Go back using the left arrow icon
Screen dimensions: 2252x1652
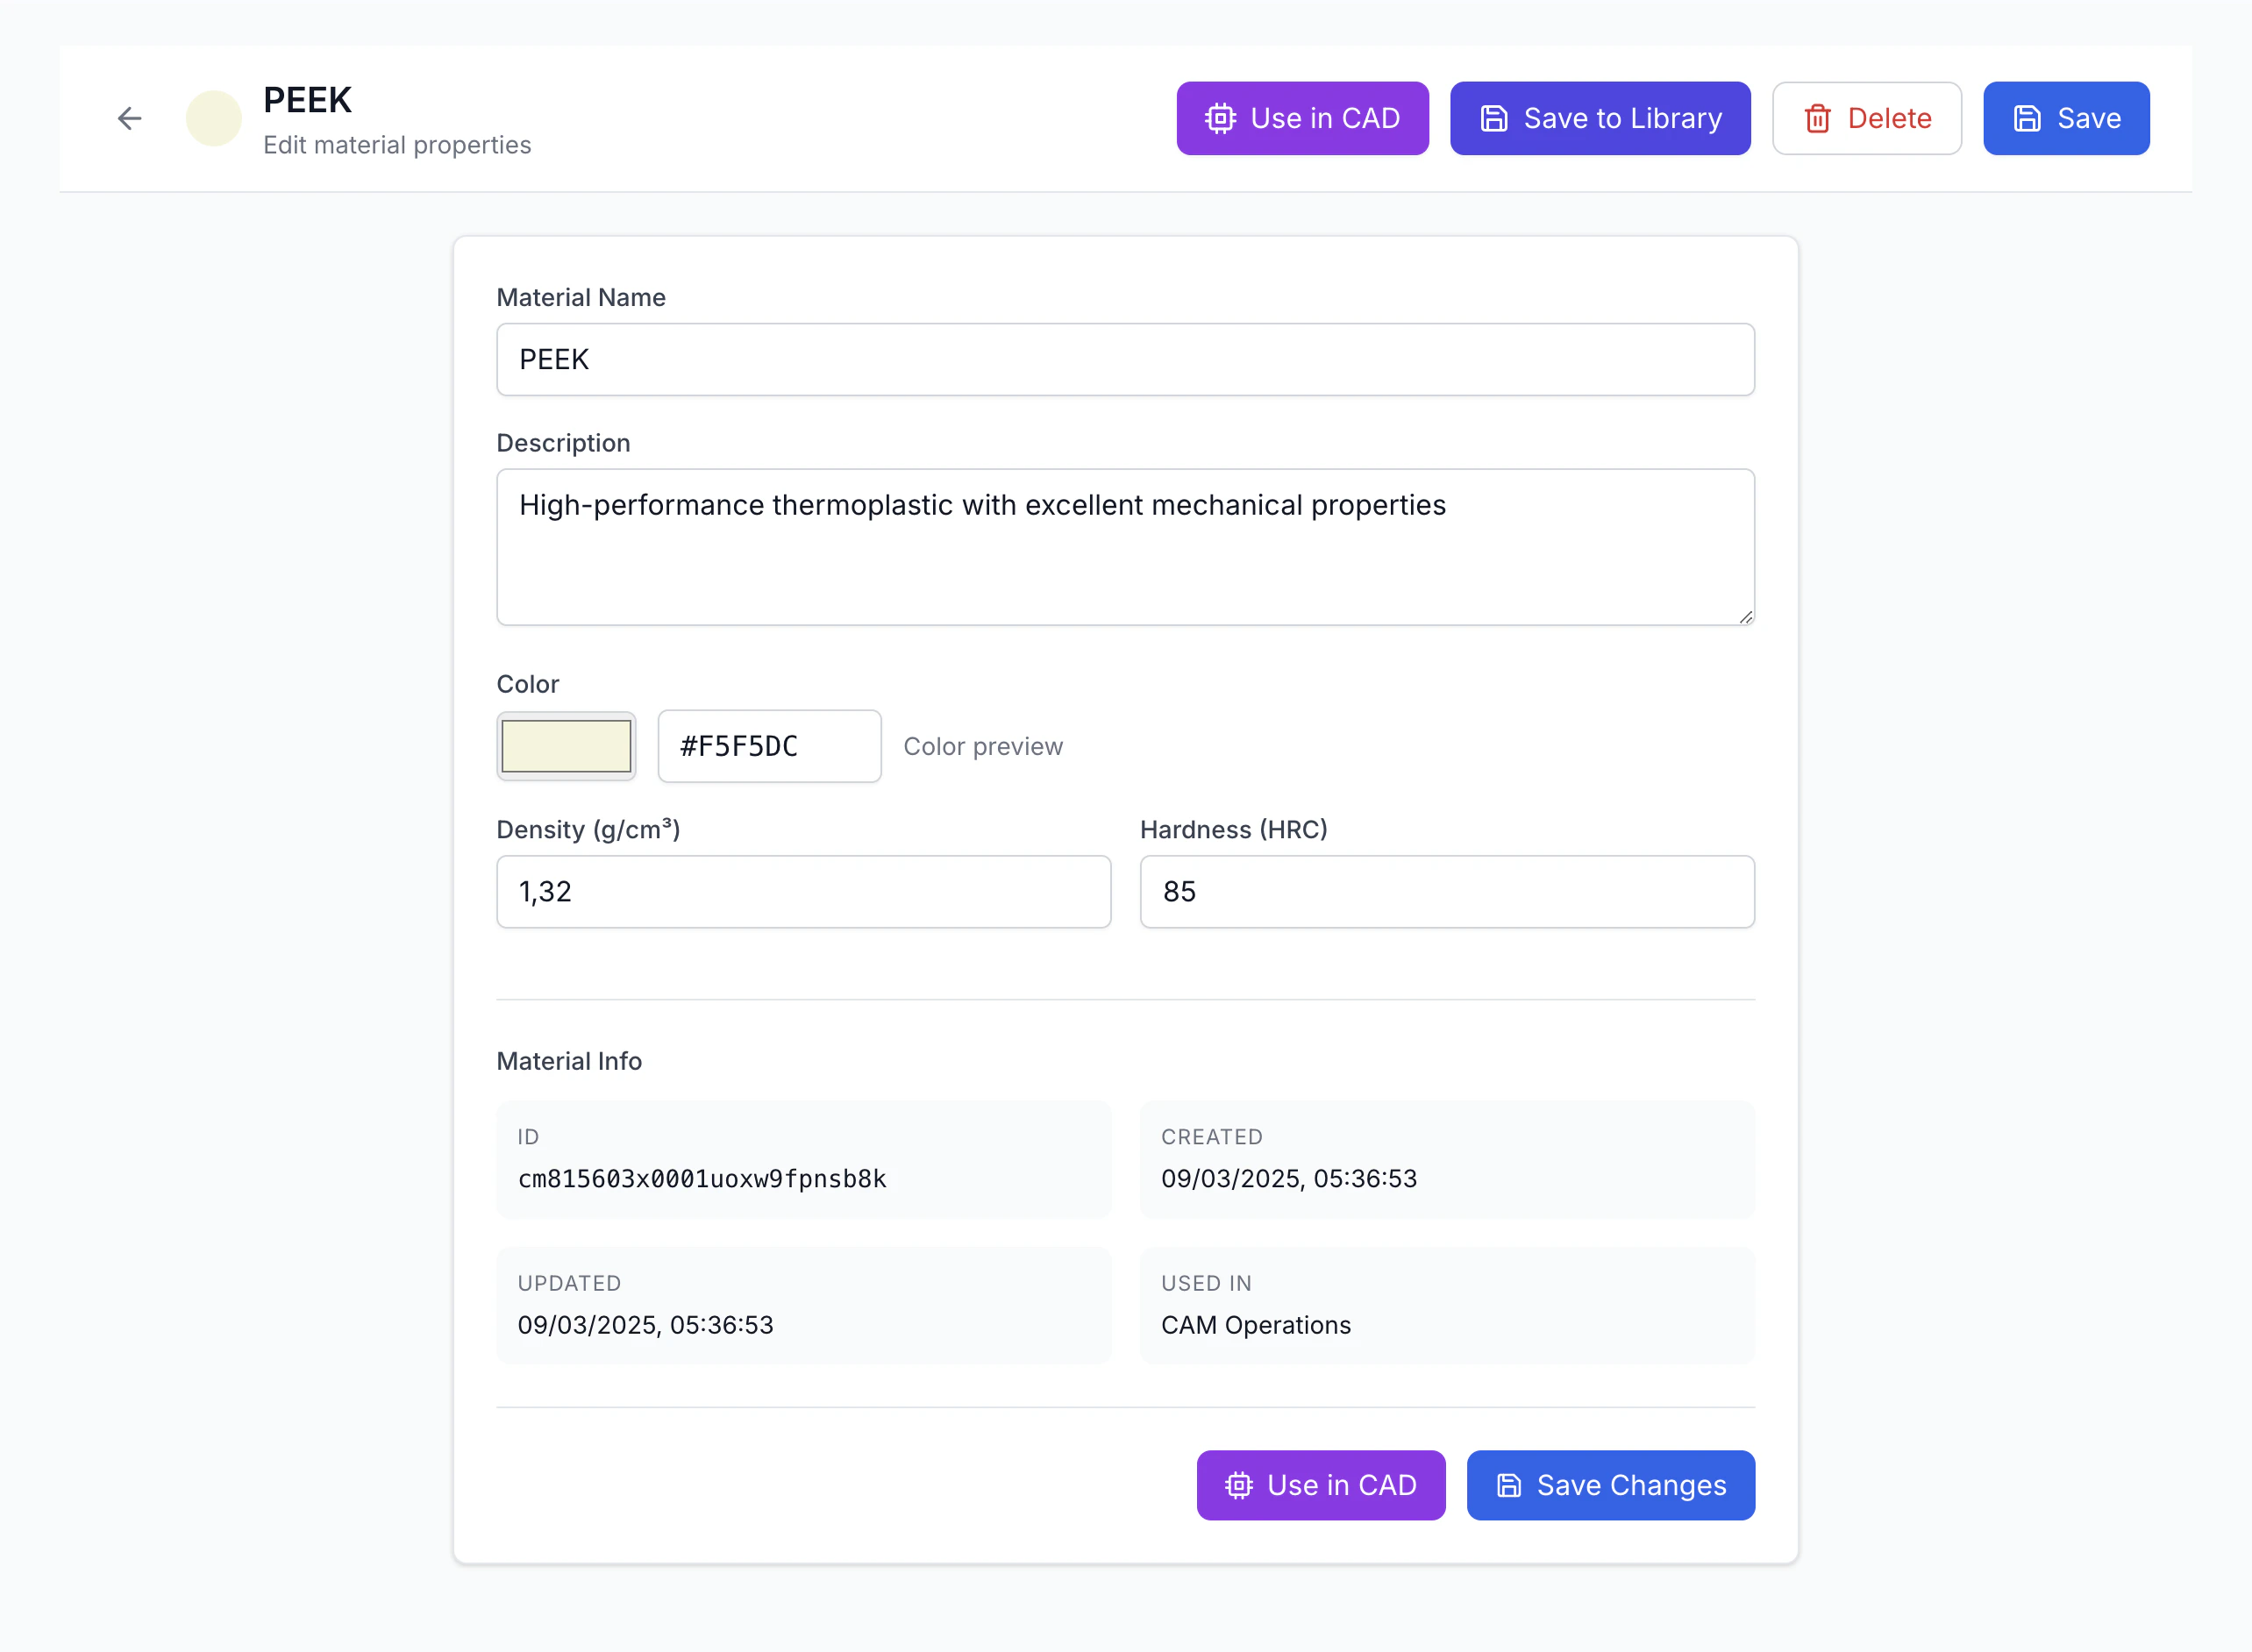[x=129, y=118]
